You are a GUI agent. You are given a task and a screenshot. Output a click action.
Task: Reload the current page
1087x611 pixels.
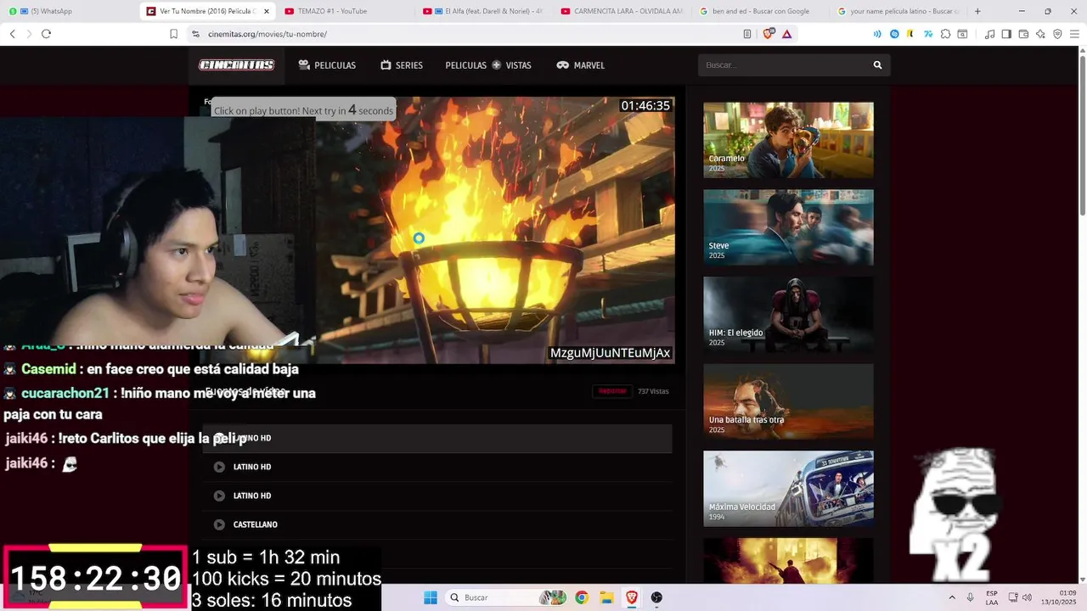[x=46, y=34]
